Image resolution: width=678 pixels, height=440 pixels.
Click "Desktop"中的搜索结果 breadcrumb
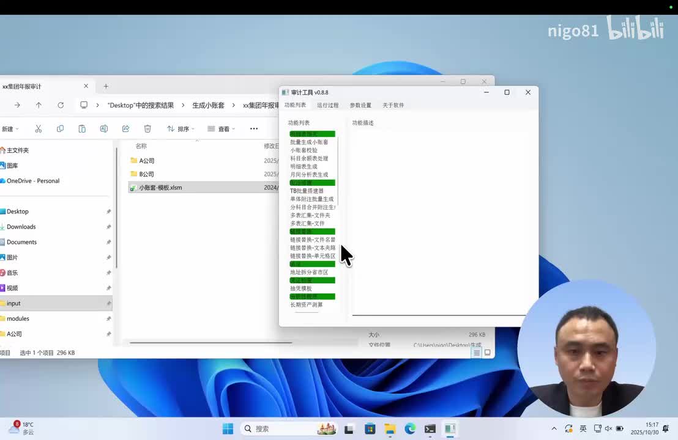pyautogui.click(x=141, y=105)
